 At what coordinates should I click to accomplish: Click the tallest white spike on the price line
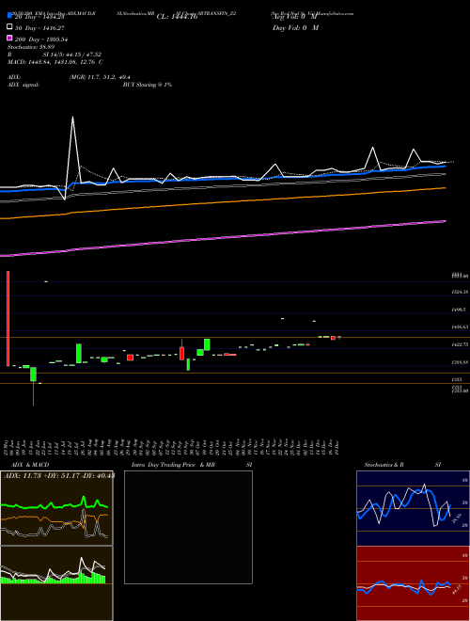coord(72,118)
